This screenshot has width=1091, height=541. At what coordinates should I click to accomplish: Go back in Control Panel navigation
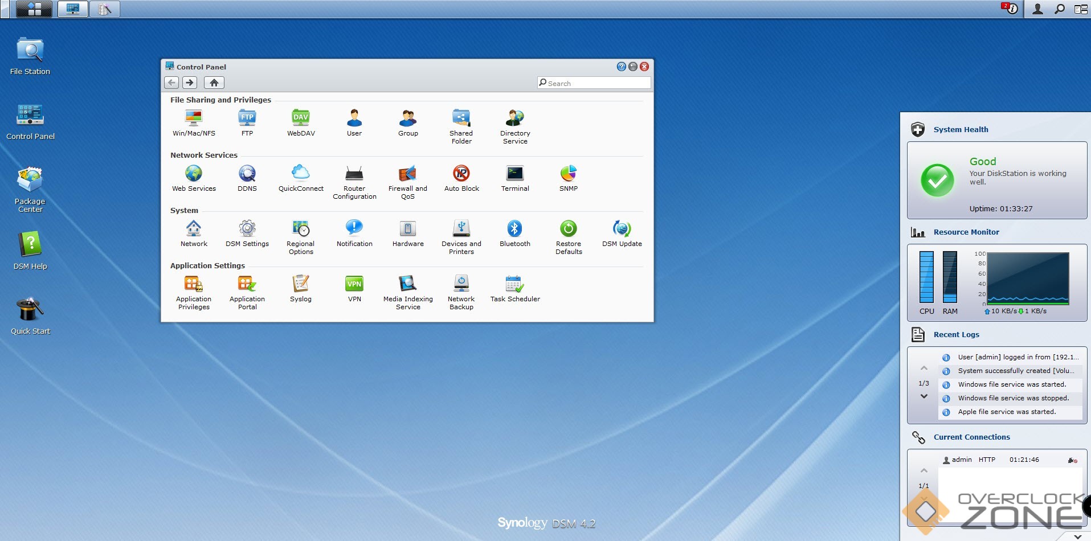coord(171,83)
